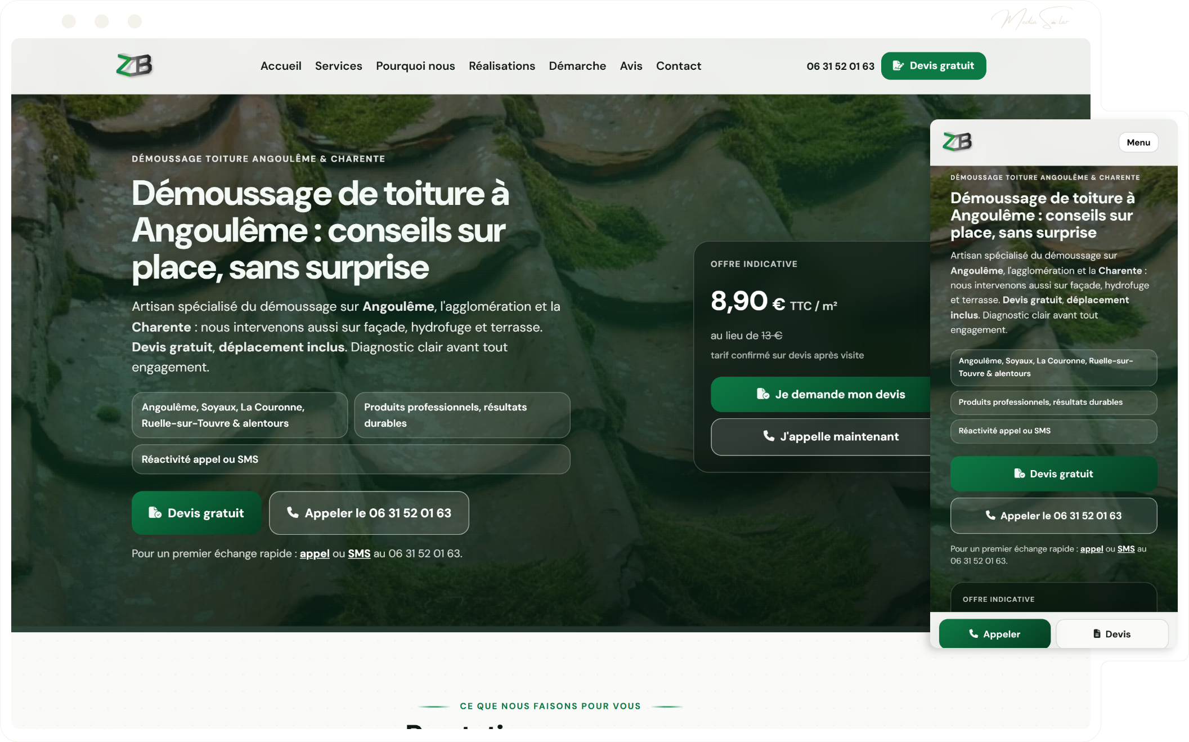
Task: Click mobile Appeler le 06 31 52 01 63 button
Action: point(1053,516)
